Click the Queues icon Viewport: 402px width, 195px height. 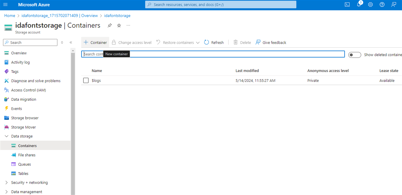tap(13, 164)
